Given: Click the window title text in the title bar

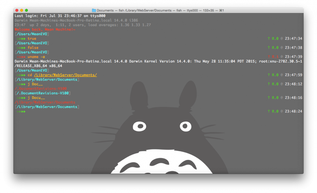Looking at the screenshot, I should [x=160, y=10].
